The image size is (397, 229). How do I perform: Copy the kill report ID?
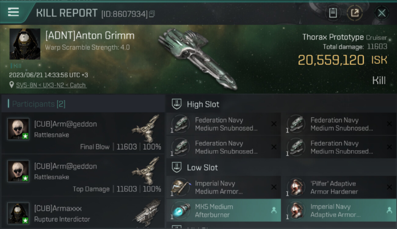click(x=152, y=14)
